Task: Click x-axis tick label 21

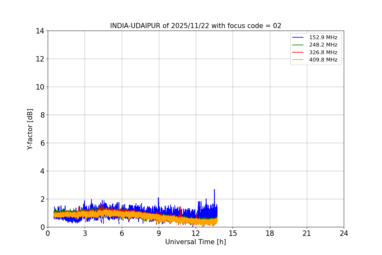Action: 307,233
